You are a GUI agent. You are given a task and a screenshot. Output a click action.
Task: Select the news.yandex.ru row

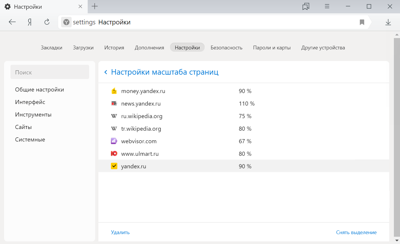tap(244, 103)
